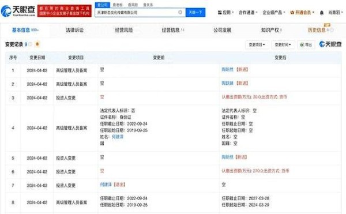The height and width of the screenshot is (214, 346).
Task: Click 高级管理人员备案 in row 8
Action: pos(72,202)
